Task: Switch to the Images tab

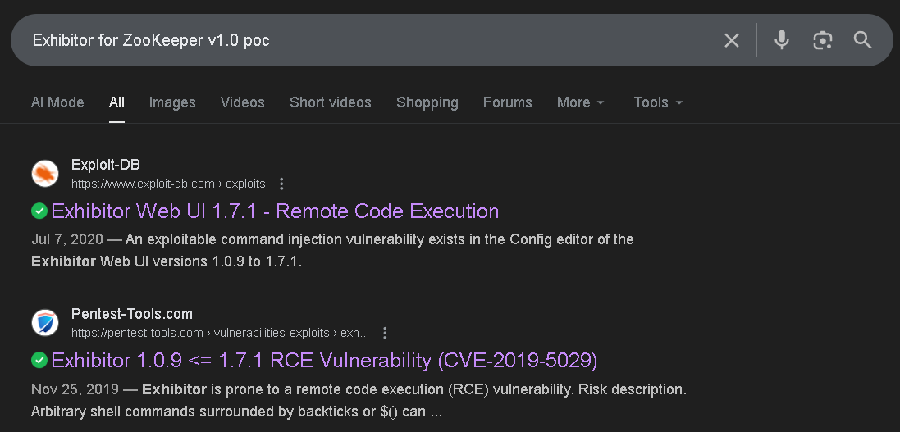Action: (172, 102)
